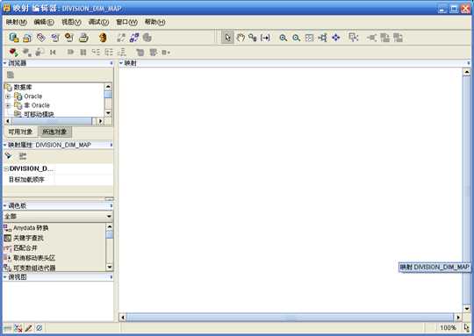
Task: Click the printer icon in the toolbar
Action: [x=83, y=38]
